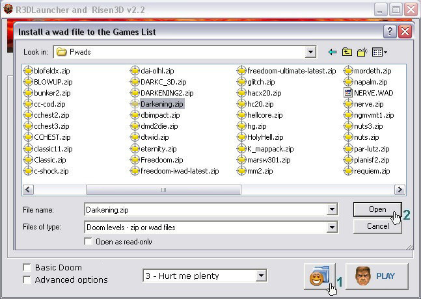Image resolution: width=421 pixels, height=299 pixels.
Task: Close the Install a wad file dialog
Action: point(405,32)
